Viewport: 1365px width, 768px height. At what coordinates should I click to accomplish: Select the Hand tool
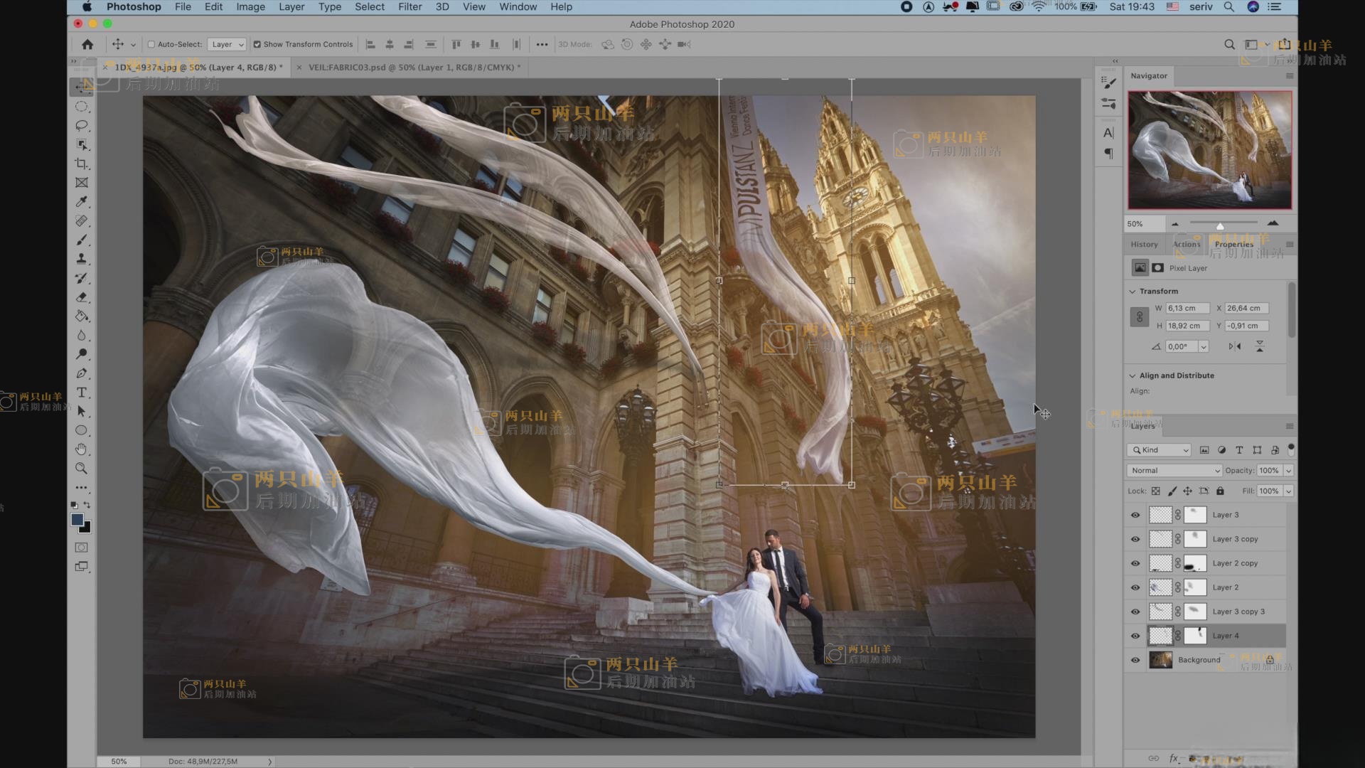pyautogui.click(x=82, y=449)
